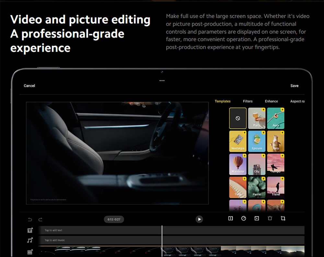This screenshot has height=257, width=324.
Task: Click the white playhead on the timeline
Action: coord(162,240)
